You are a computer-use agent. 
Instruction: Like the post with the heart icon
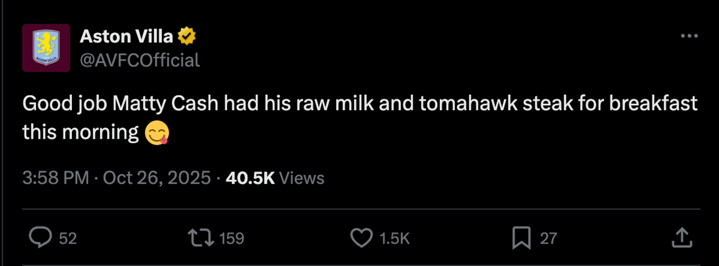click(x=361, y=238)
